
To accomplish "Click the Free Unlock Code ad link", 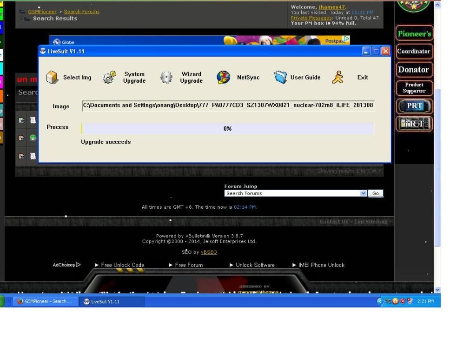I will pos(122,265).
